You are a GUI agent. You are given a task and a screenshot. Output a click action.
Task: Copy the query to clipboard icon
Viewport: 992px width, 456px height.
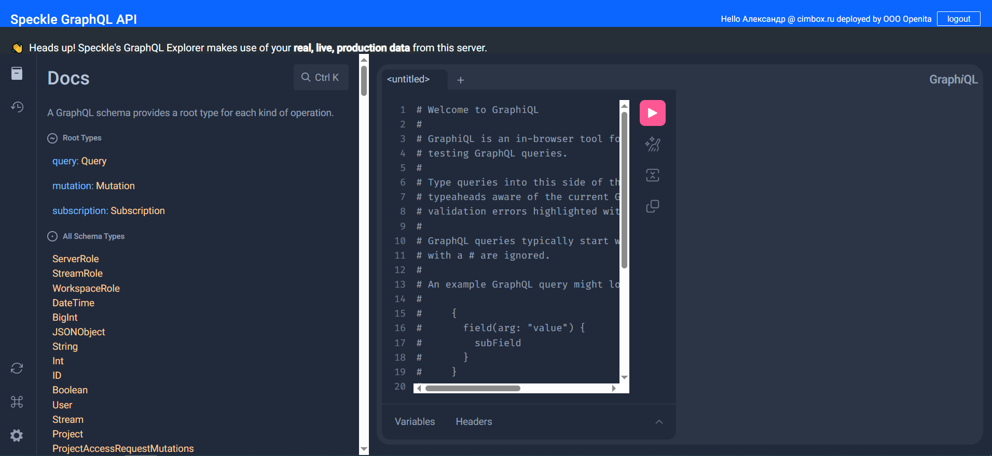point(652,206)
